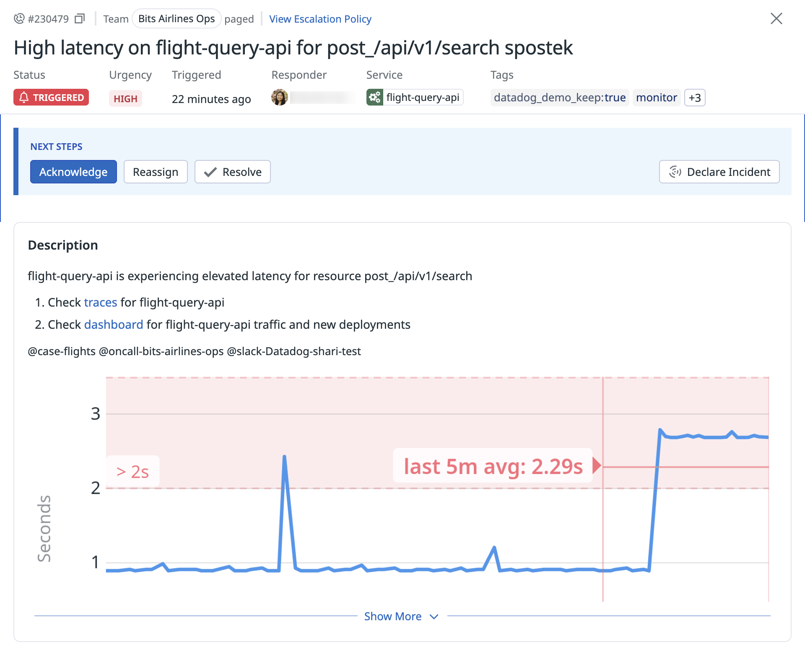The width and height of the screenshot is (805, 655).
Task: Click the bell icon in TRIGGERED badge
Action: tap(24, 97)
